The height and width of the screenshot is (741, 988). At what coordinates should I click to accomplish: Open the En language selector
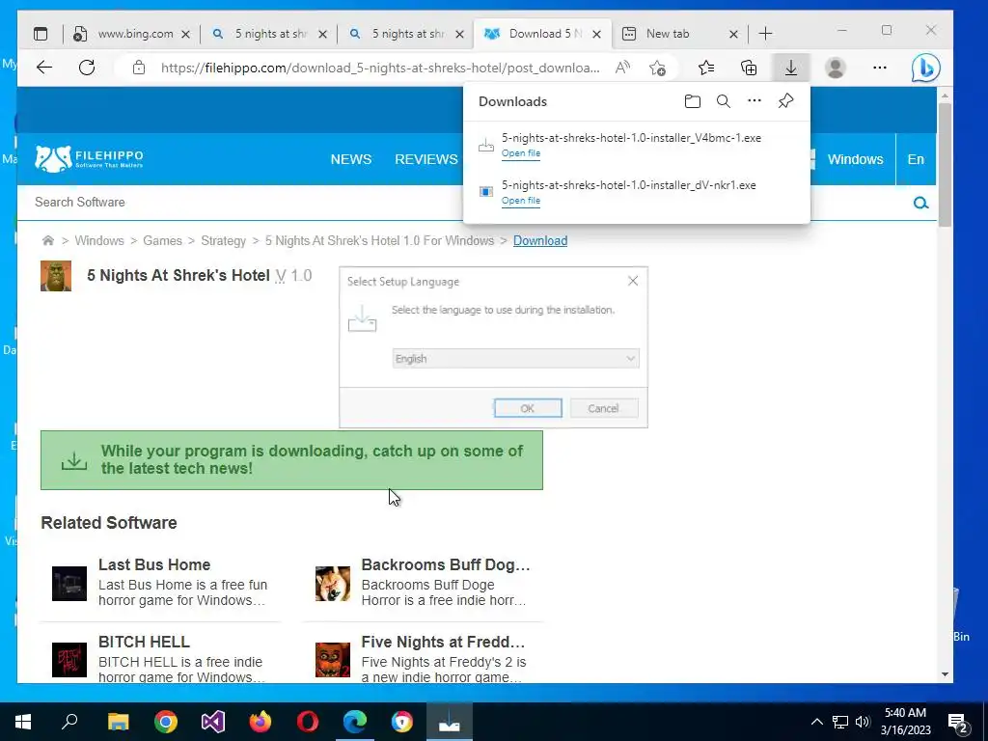click(916, 159)
